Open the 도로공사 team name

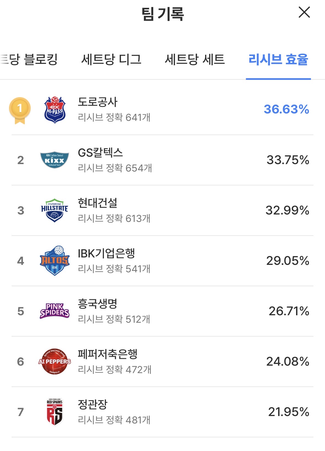pyautogui.click(x=98, y=102)
